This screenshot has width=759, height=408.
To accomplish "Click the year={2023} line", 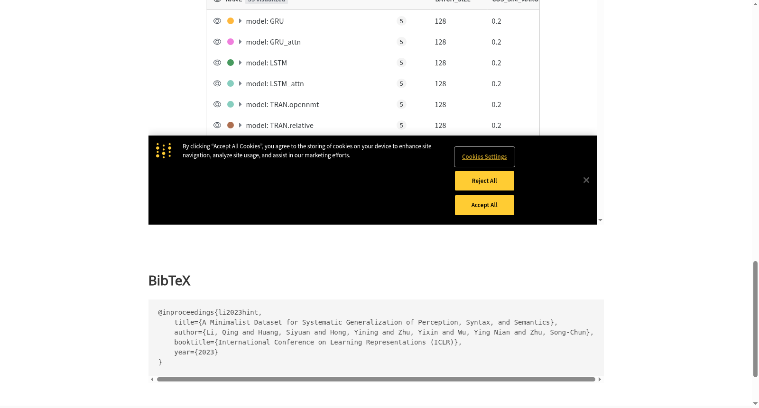I will pos(196,352).
